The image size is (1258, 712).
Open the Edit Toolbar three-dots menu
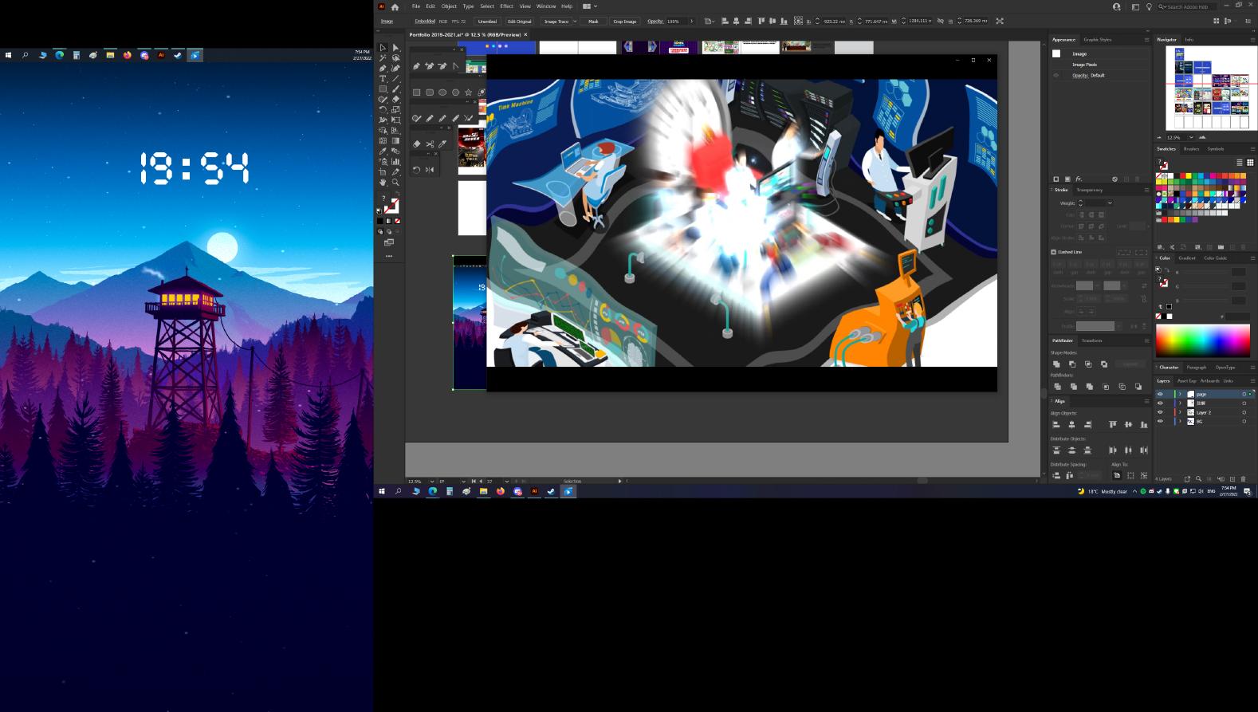coord(389,256)
